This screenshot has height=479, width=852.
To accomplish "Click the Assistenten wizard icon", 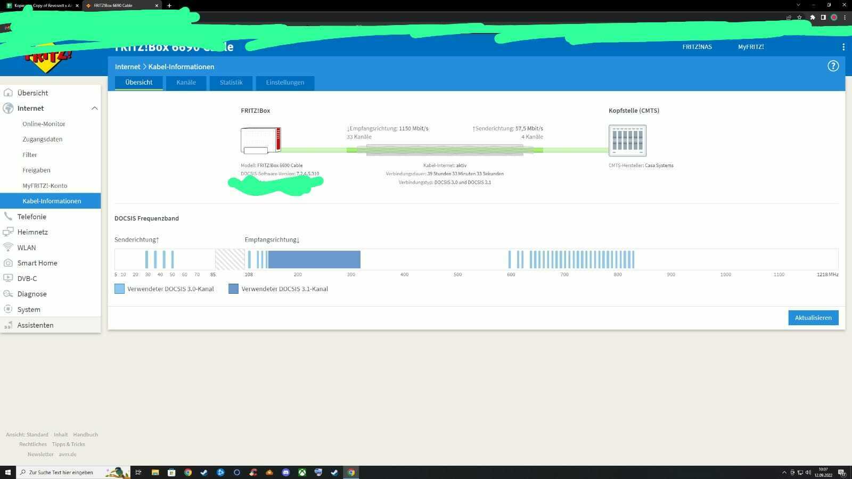I will pyautogui.click(x=8, y=325).
